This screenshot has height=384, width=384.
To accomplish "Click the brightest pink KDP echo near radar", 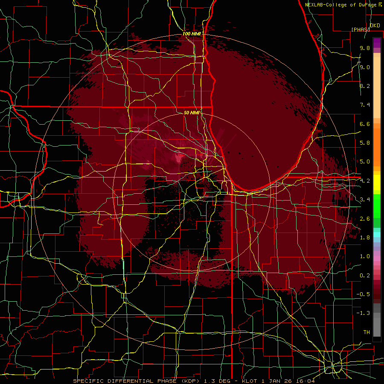I will coord(179,158).
